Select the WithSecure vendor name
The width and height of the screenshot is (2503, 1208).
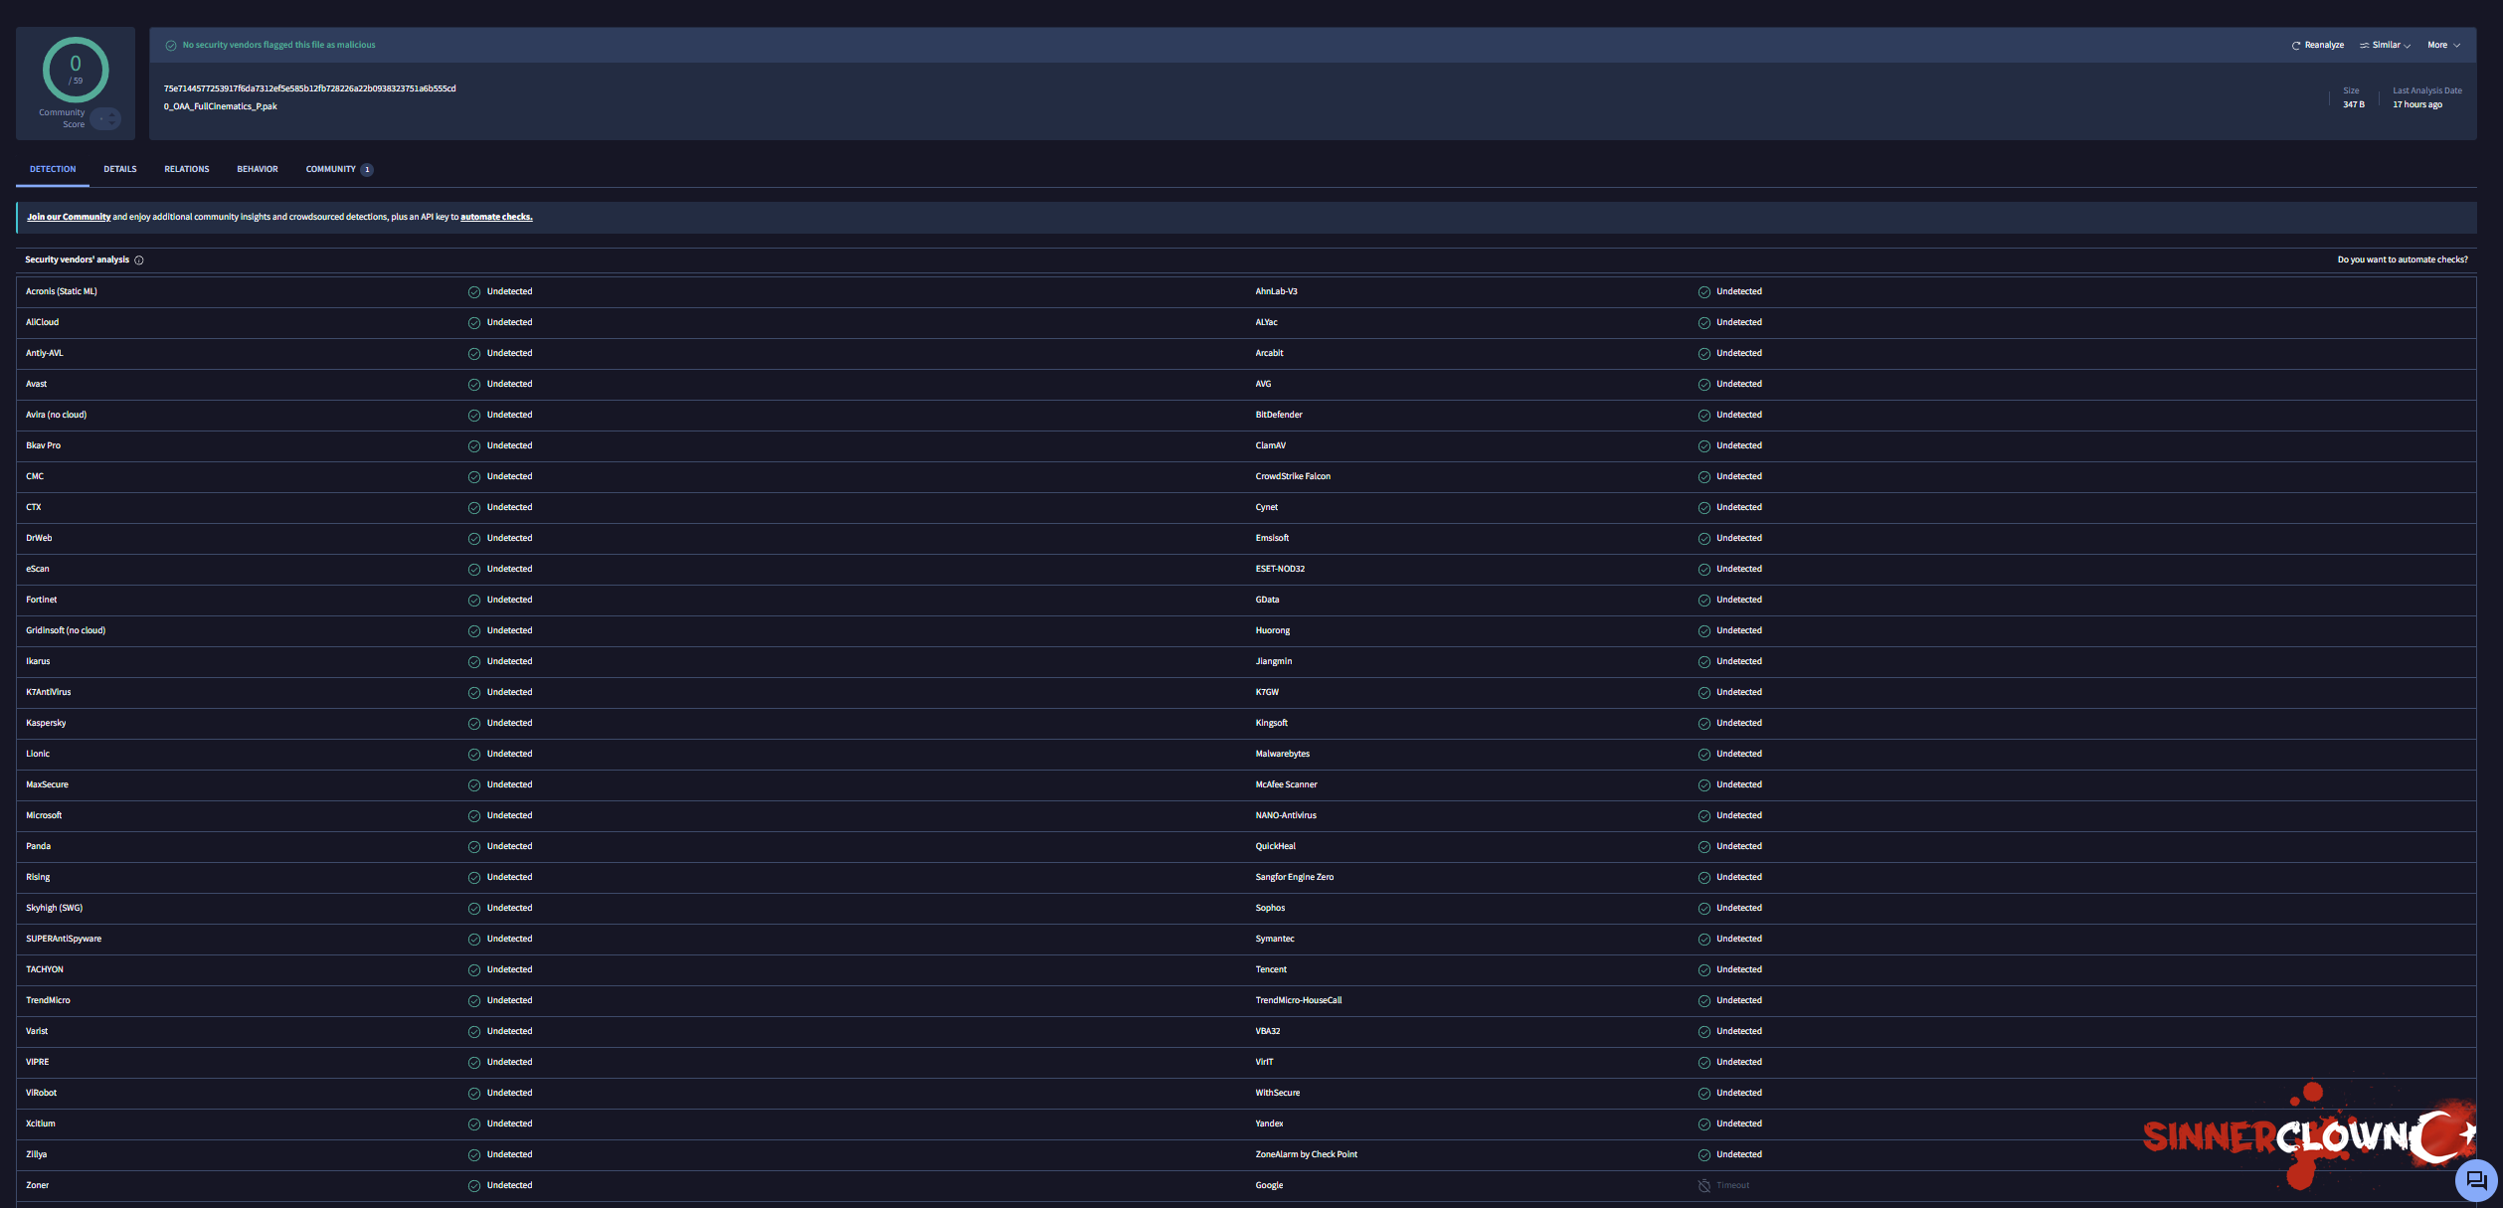(x=1278, y=1093)
